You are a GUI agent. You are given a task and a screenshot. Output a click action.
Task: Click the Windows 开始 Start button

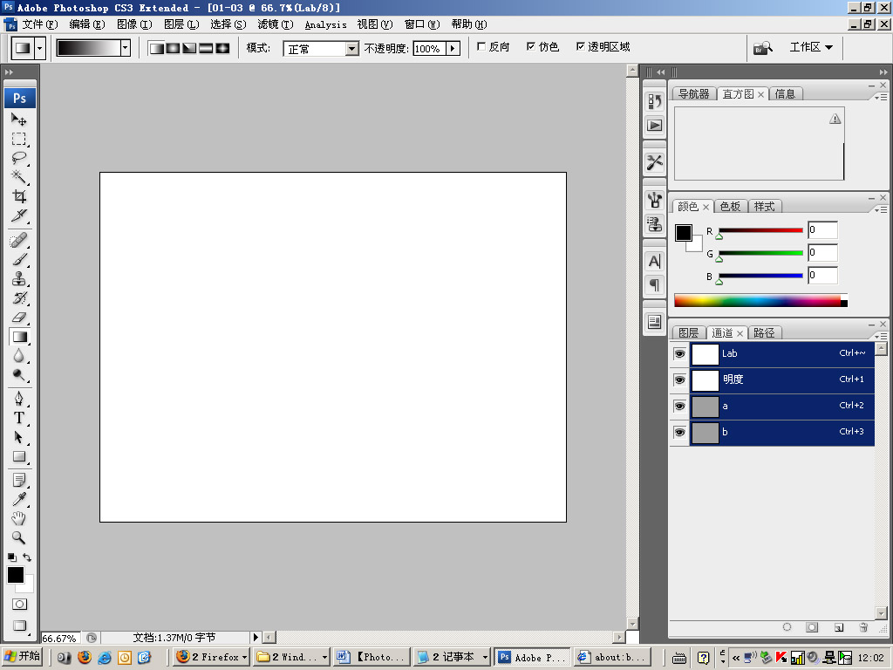click(23, 656)
